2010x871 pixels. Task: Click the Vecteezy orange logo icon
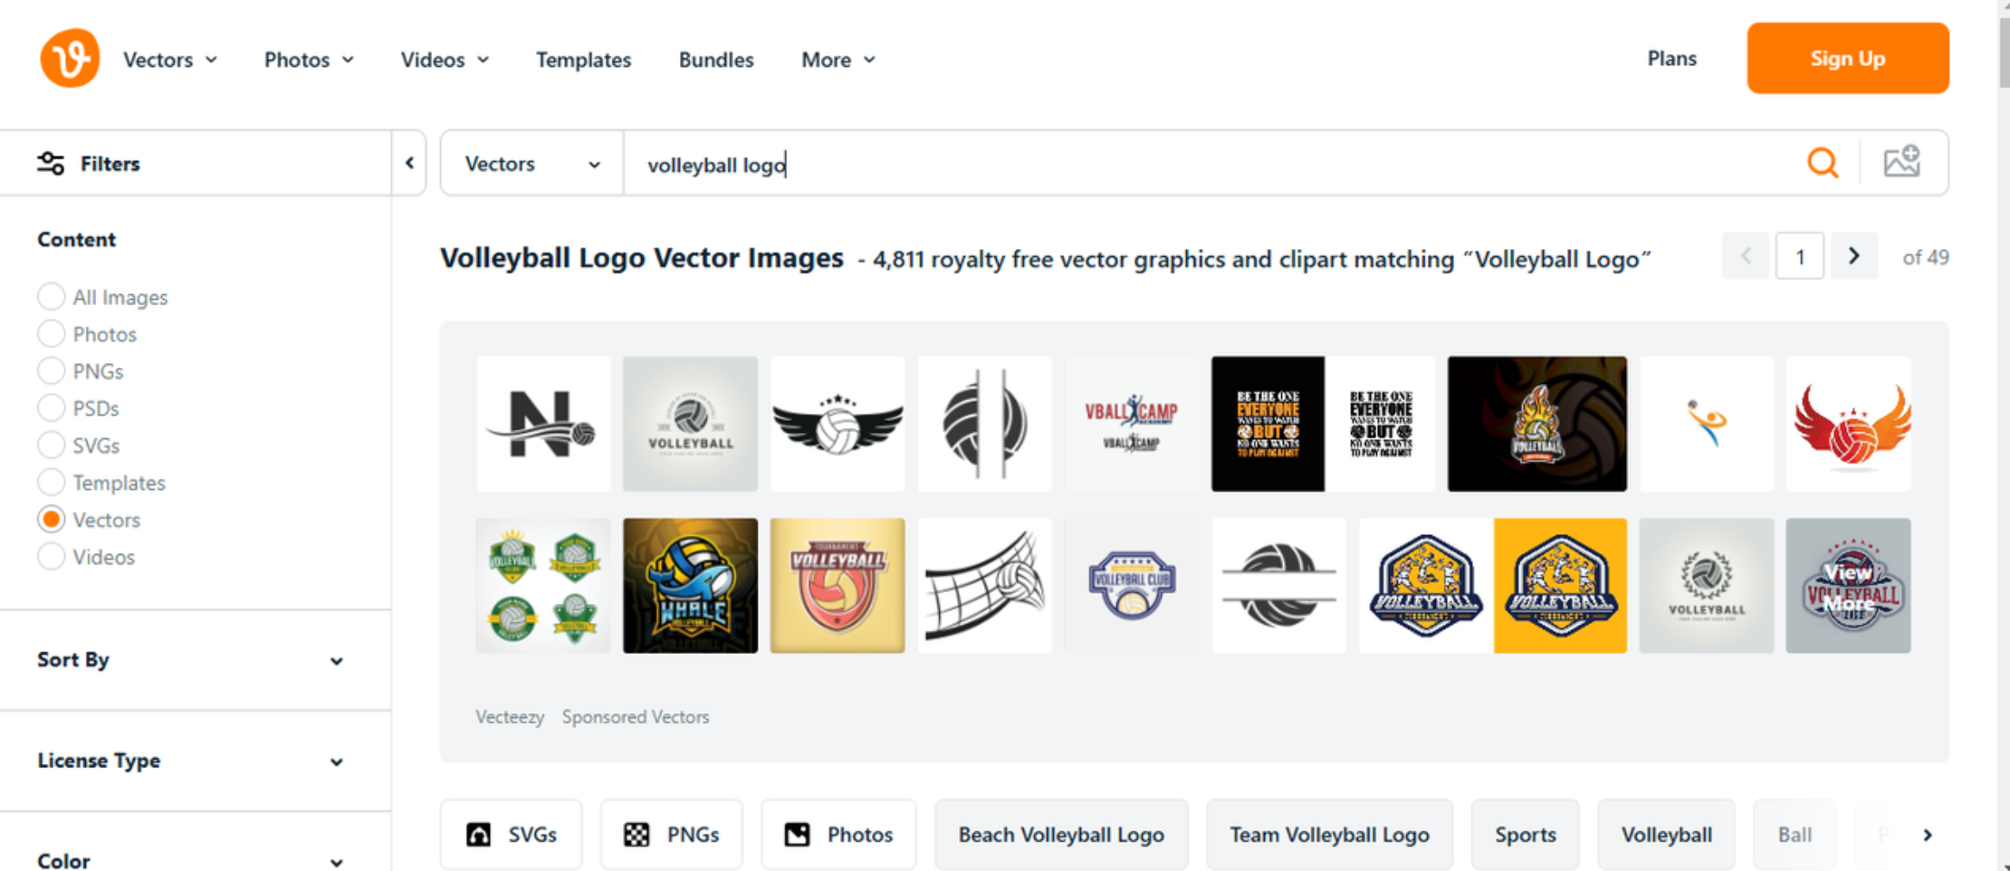[x=70, y=59]
